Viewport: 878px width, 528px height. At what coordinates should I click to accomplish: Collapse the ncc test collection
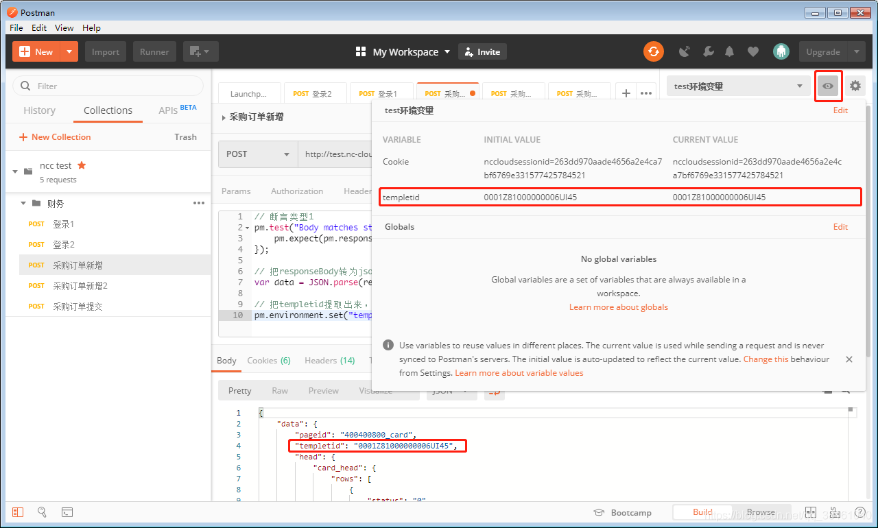(15, 171)
